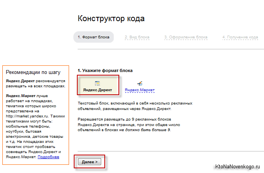
Task: Click bold 'Яндекс.Директ' in recommendations panel
Action: [20, 81]
